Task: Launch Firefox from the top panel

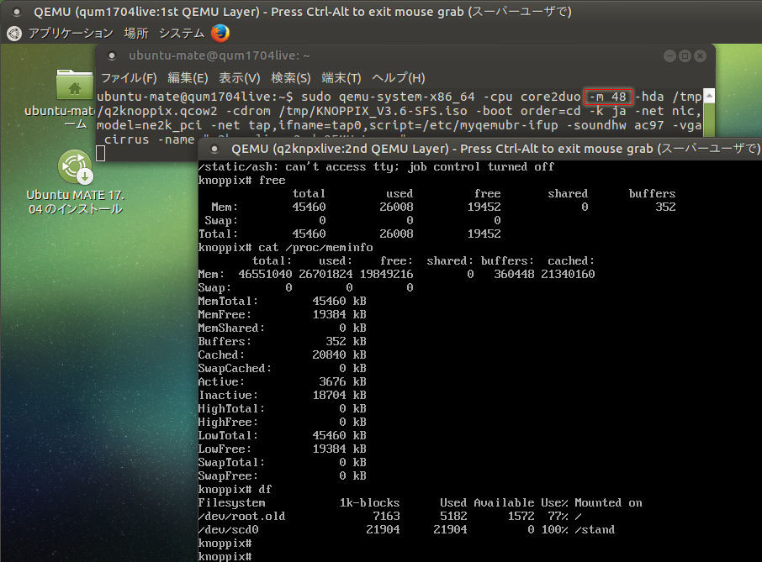Action: click(x=220, y=33)
